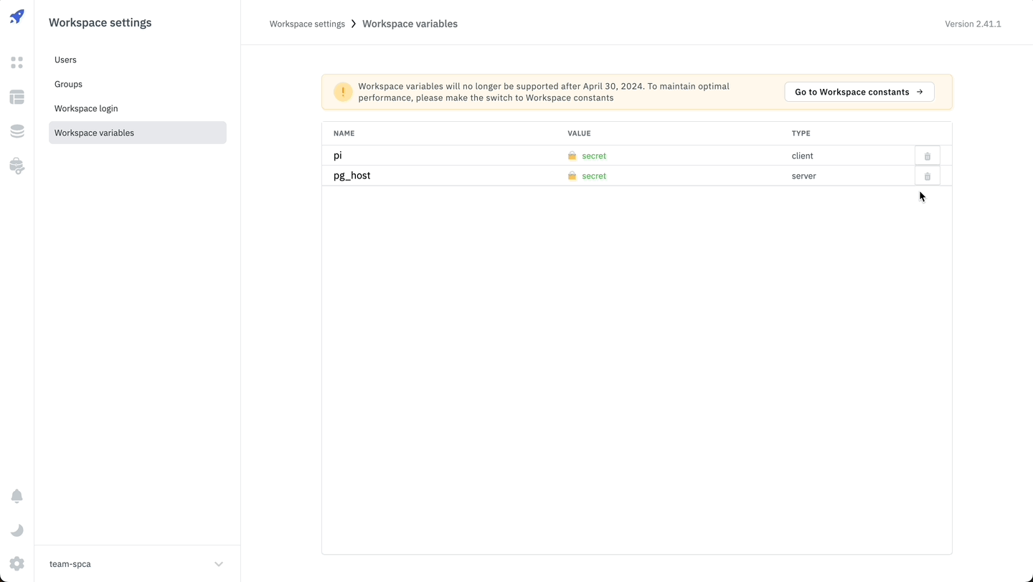Click the pi variable name
Screen dimensions: 1033x582
[x=338, y=156]
